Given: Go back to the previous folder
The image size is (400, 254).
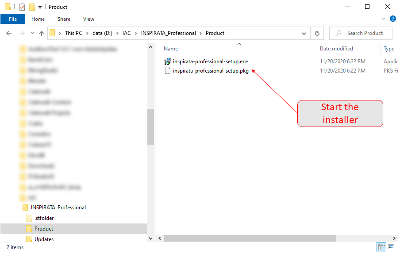Looking at the screenshot, I should (x=9, y=33).
